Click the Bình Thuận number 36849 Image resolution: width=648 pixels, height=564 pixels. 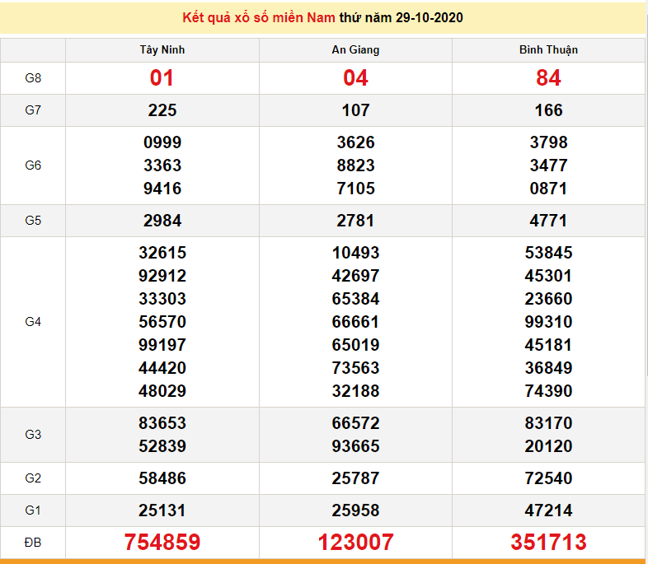pos(548,368)
